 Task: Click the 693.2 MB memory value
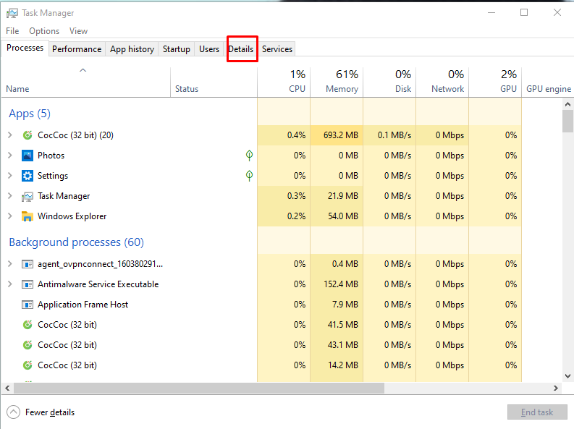coord(340,135)
